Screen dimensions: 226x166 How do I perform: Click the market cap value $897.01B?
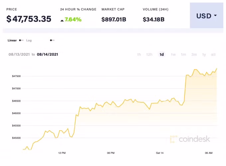114,20
